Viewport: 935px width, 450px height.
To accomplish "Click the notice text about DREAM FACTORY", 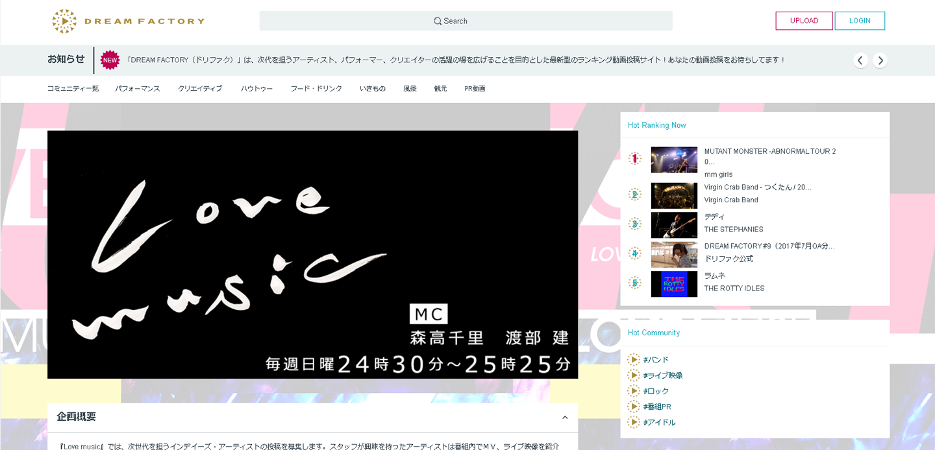I will click(456, 60).
